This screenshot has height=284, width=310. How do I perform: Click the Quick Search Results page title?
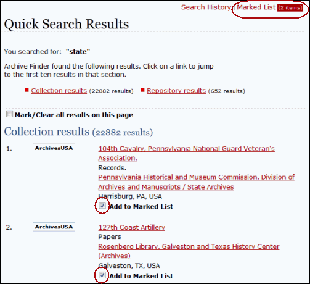click(x=67, y=24)
